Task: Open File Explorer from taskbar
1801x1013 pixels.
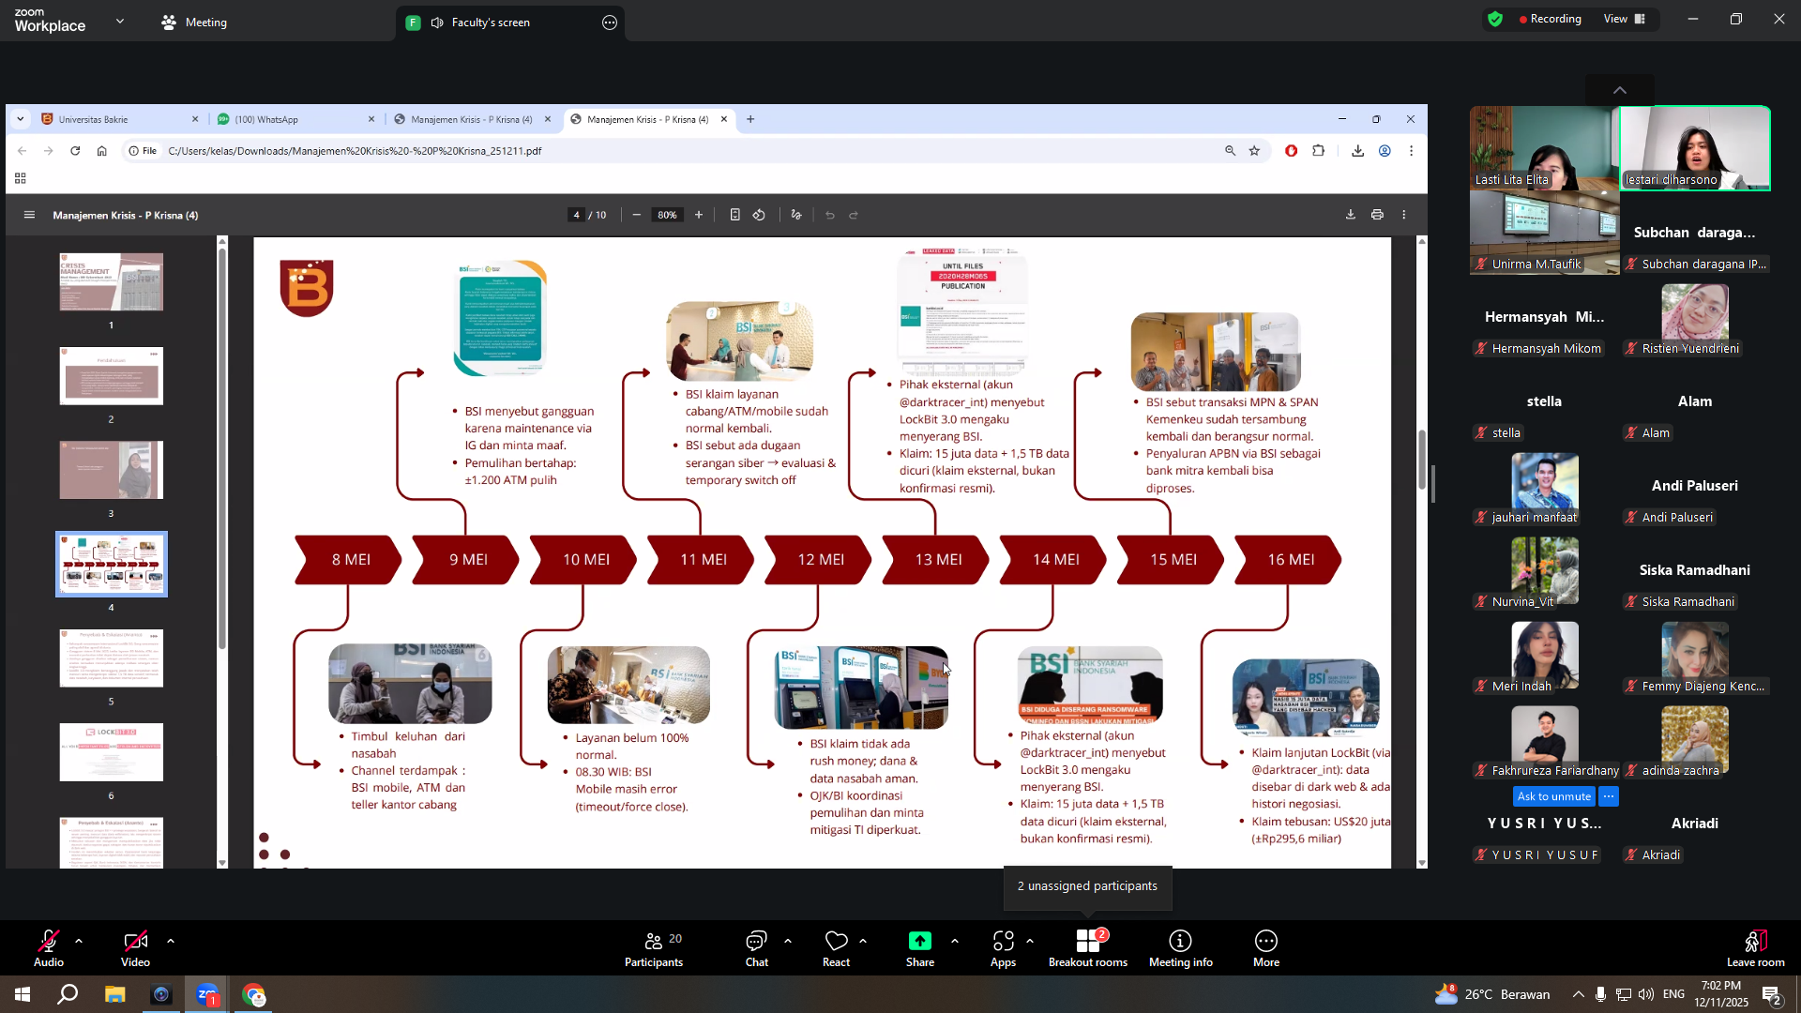Action: pyautogui.click(x=114, y=994)
